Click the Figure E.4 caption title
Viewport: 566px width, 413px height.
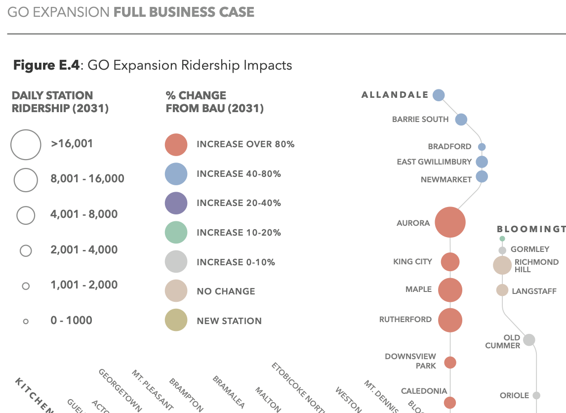tap(153, 65)
